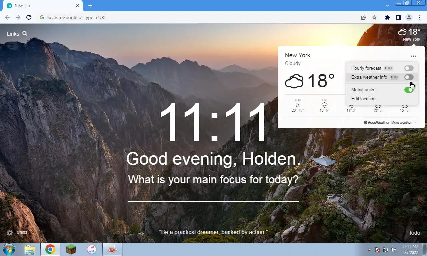Open the Chrome profile avatar
The height and width of the screenshot is (256, 427).
pyautogui.click(x=409, y=17)
